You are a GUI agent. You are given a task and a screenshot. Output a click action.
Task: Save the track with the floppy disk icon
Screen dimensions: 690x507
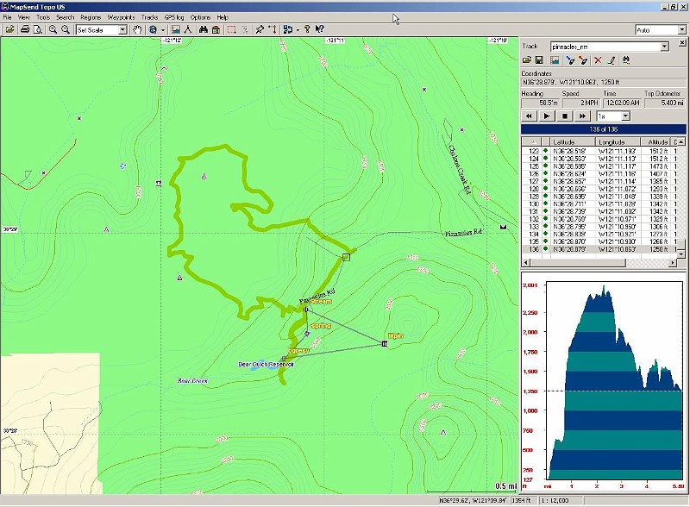(x=538, y=59)
